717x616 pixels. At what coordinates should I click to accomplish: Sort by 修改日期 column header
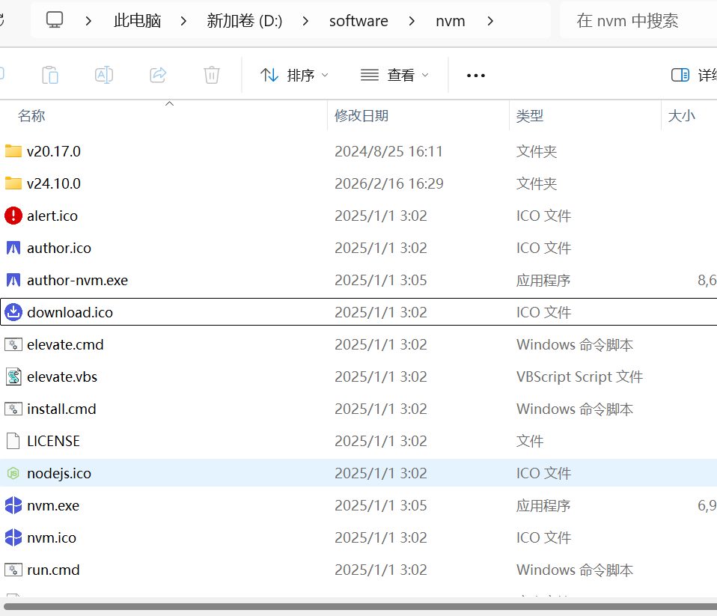[418, 116]
